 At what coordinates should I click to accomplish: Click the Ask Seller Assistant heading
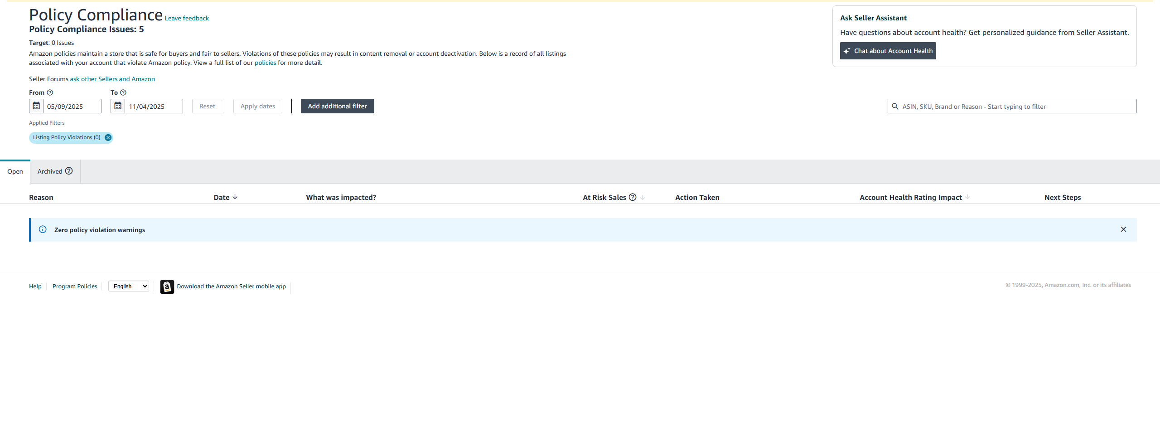pyautogui.click(x=873, y=18)
